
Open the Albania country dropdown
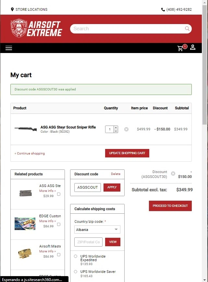coord(97,230)
